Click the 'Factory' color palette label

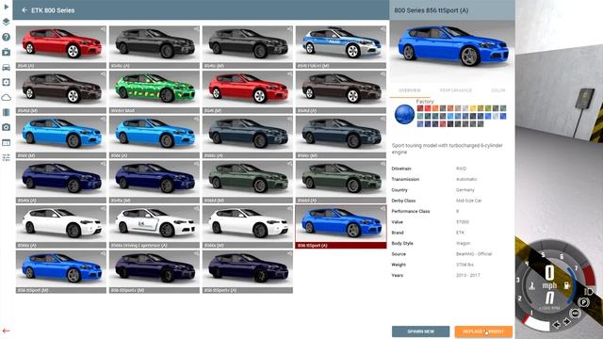(425, 102)
